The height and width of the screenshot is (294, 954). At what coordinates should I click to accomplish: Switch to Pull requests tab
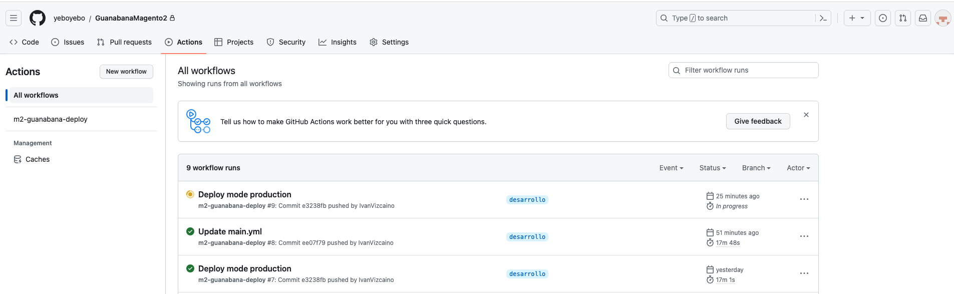coord(124,42)
